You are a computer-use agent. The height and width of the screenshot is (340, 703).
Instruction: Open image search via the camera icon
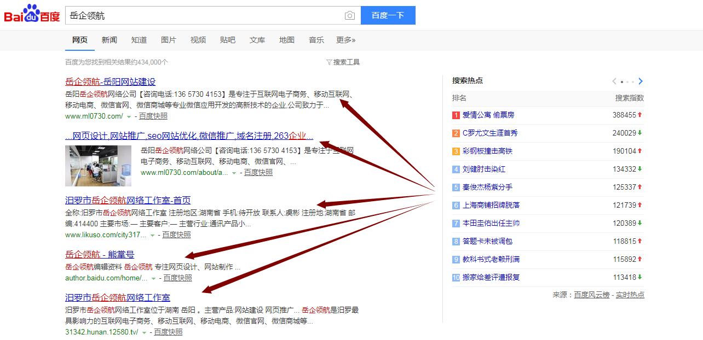pyautogui.click(x=349, y=15)
